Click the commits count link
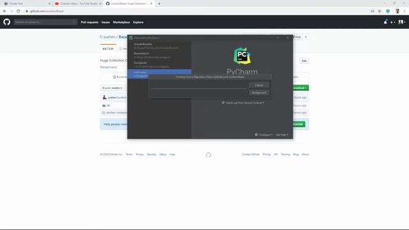 tap(120, 77)
